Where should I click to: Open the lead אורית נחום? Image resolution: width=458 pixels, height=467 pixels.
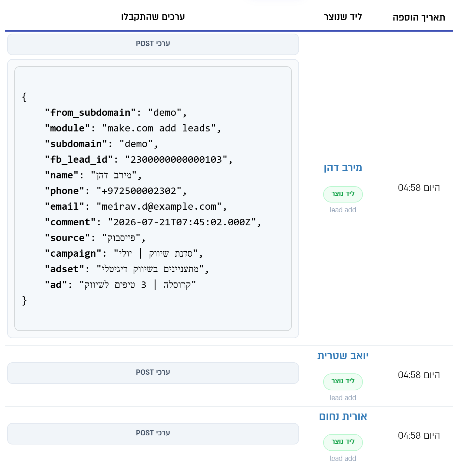tap(343, 416)
